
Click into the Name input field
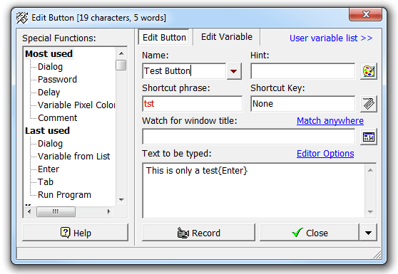tap(184, 71)
